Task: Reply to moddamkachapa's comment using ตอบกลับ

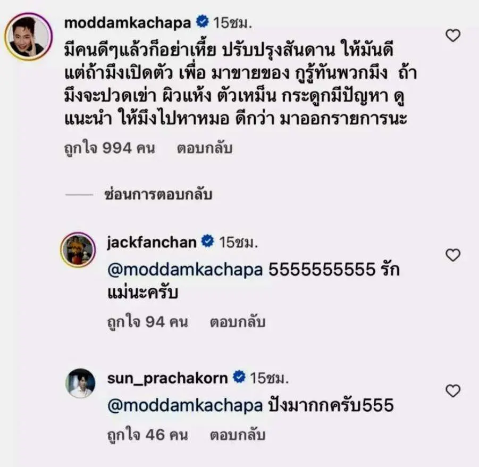Action: [x=205, y=148]
